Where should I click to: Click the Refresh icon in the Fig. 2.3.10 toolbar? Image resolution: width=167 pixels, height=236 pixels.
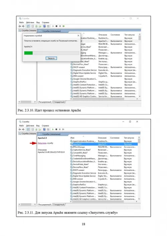pos(36,26)
